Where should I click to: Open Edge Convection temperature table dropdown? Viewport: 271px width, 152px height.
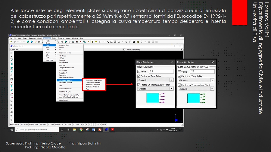pyautogui.click(x=212, y=89)
